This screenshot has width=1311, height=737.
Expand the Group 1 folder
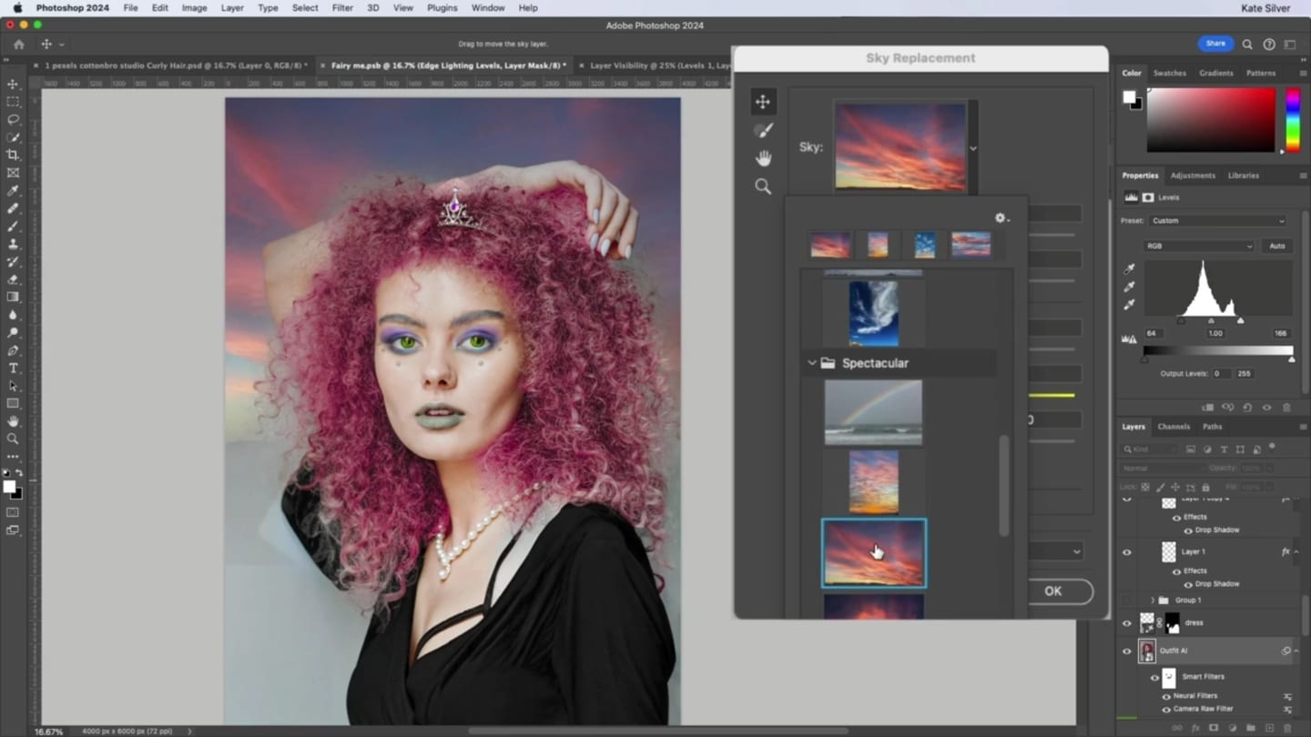coord(1153,600)
